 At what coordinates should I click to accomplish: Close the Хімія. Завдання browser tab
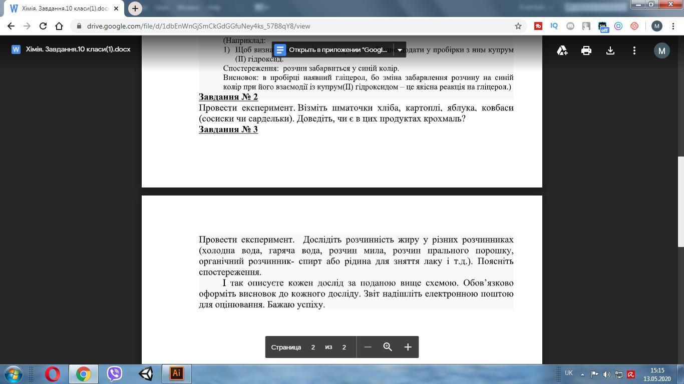pyautogui.click(x=116, y=8)
